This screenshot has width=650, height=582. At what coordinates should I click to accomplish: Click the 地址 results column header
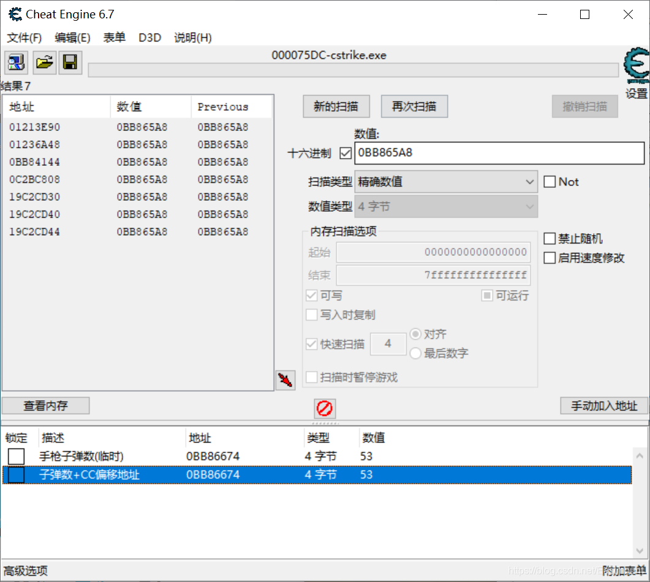click(57, 107)
